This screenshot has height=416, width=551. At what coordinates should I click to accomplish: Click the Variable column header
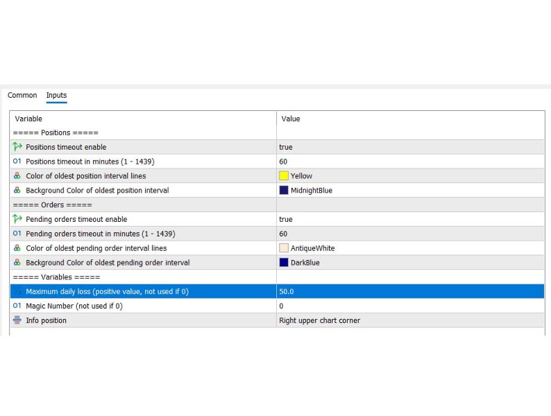(28, 119)
